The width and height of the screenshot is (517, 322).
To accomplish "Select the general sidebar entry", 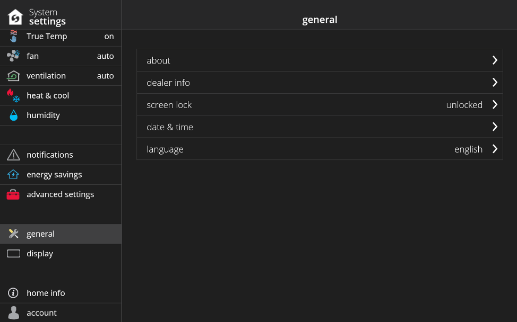I will 61,234.
